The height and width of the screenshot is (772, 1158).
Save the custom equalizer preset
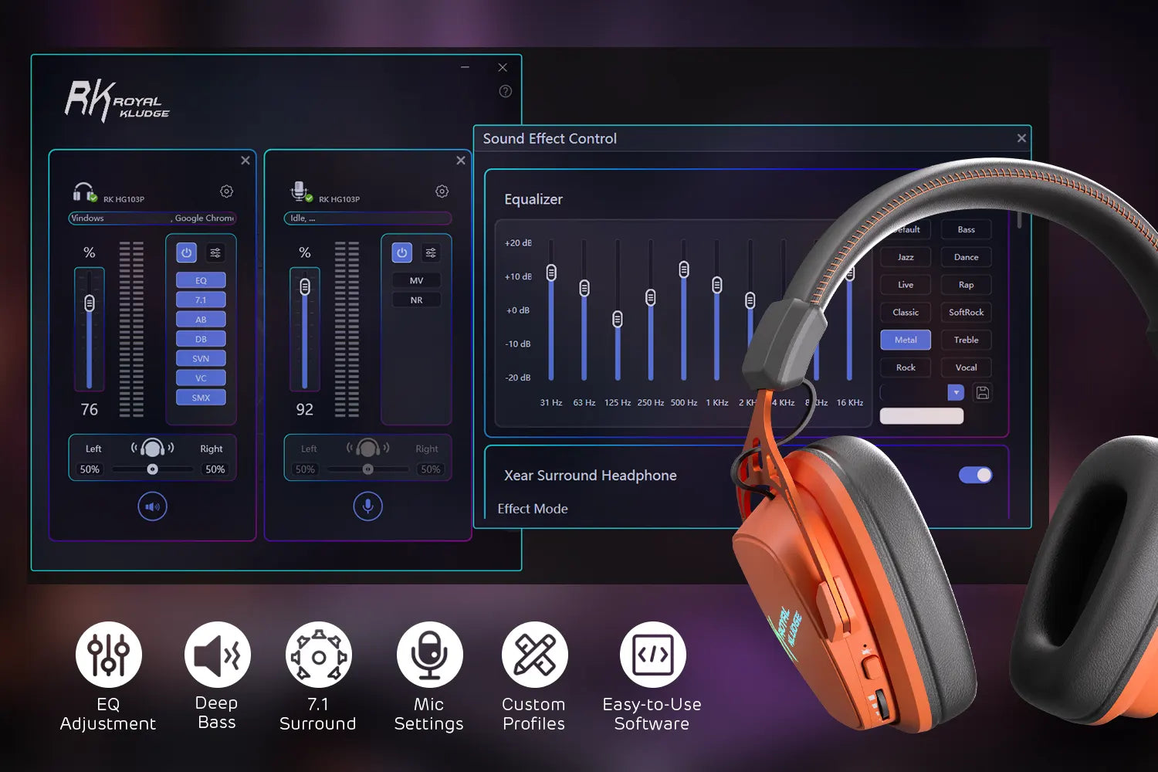pos(982,392)
